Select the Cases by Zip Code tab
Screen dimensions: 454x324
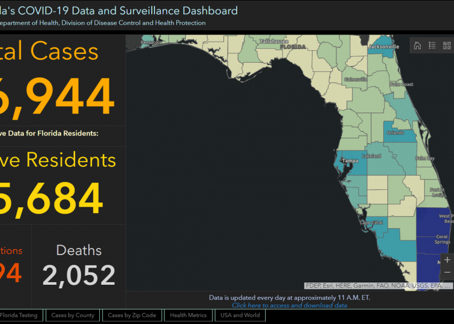[x=132, y=315]
